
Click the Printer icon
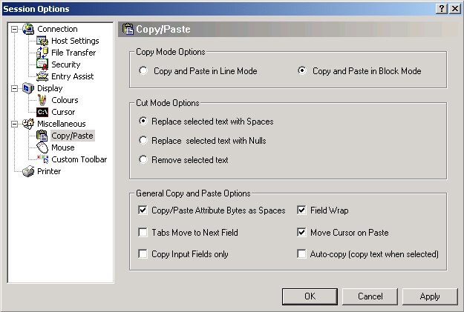pos(28,171)
